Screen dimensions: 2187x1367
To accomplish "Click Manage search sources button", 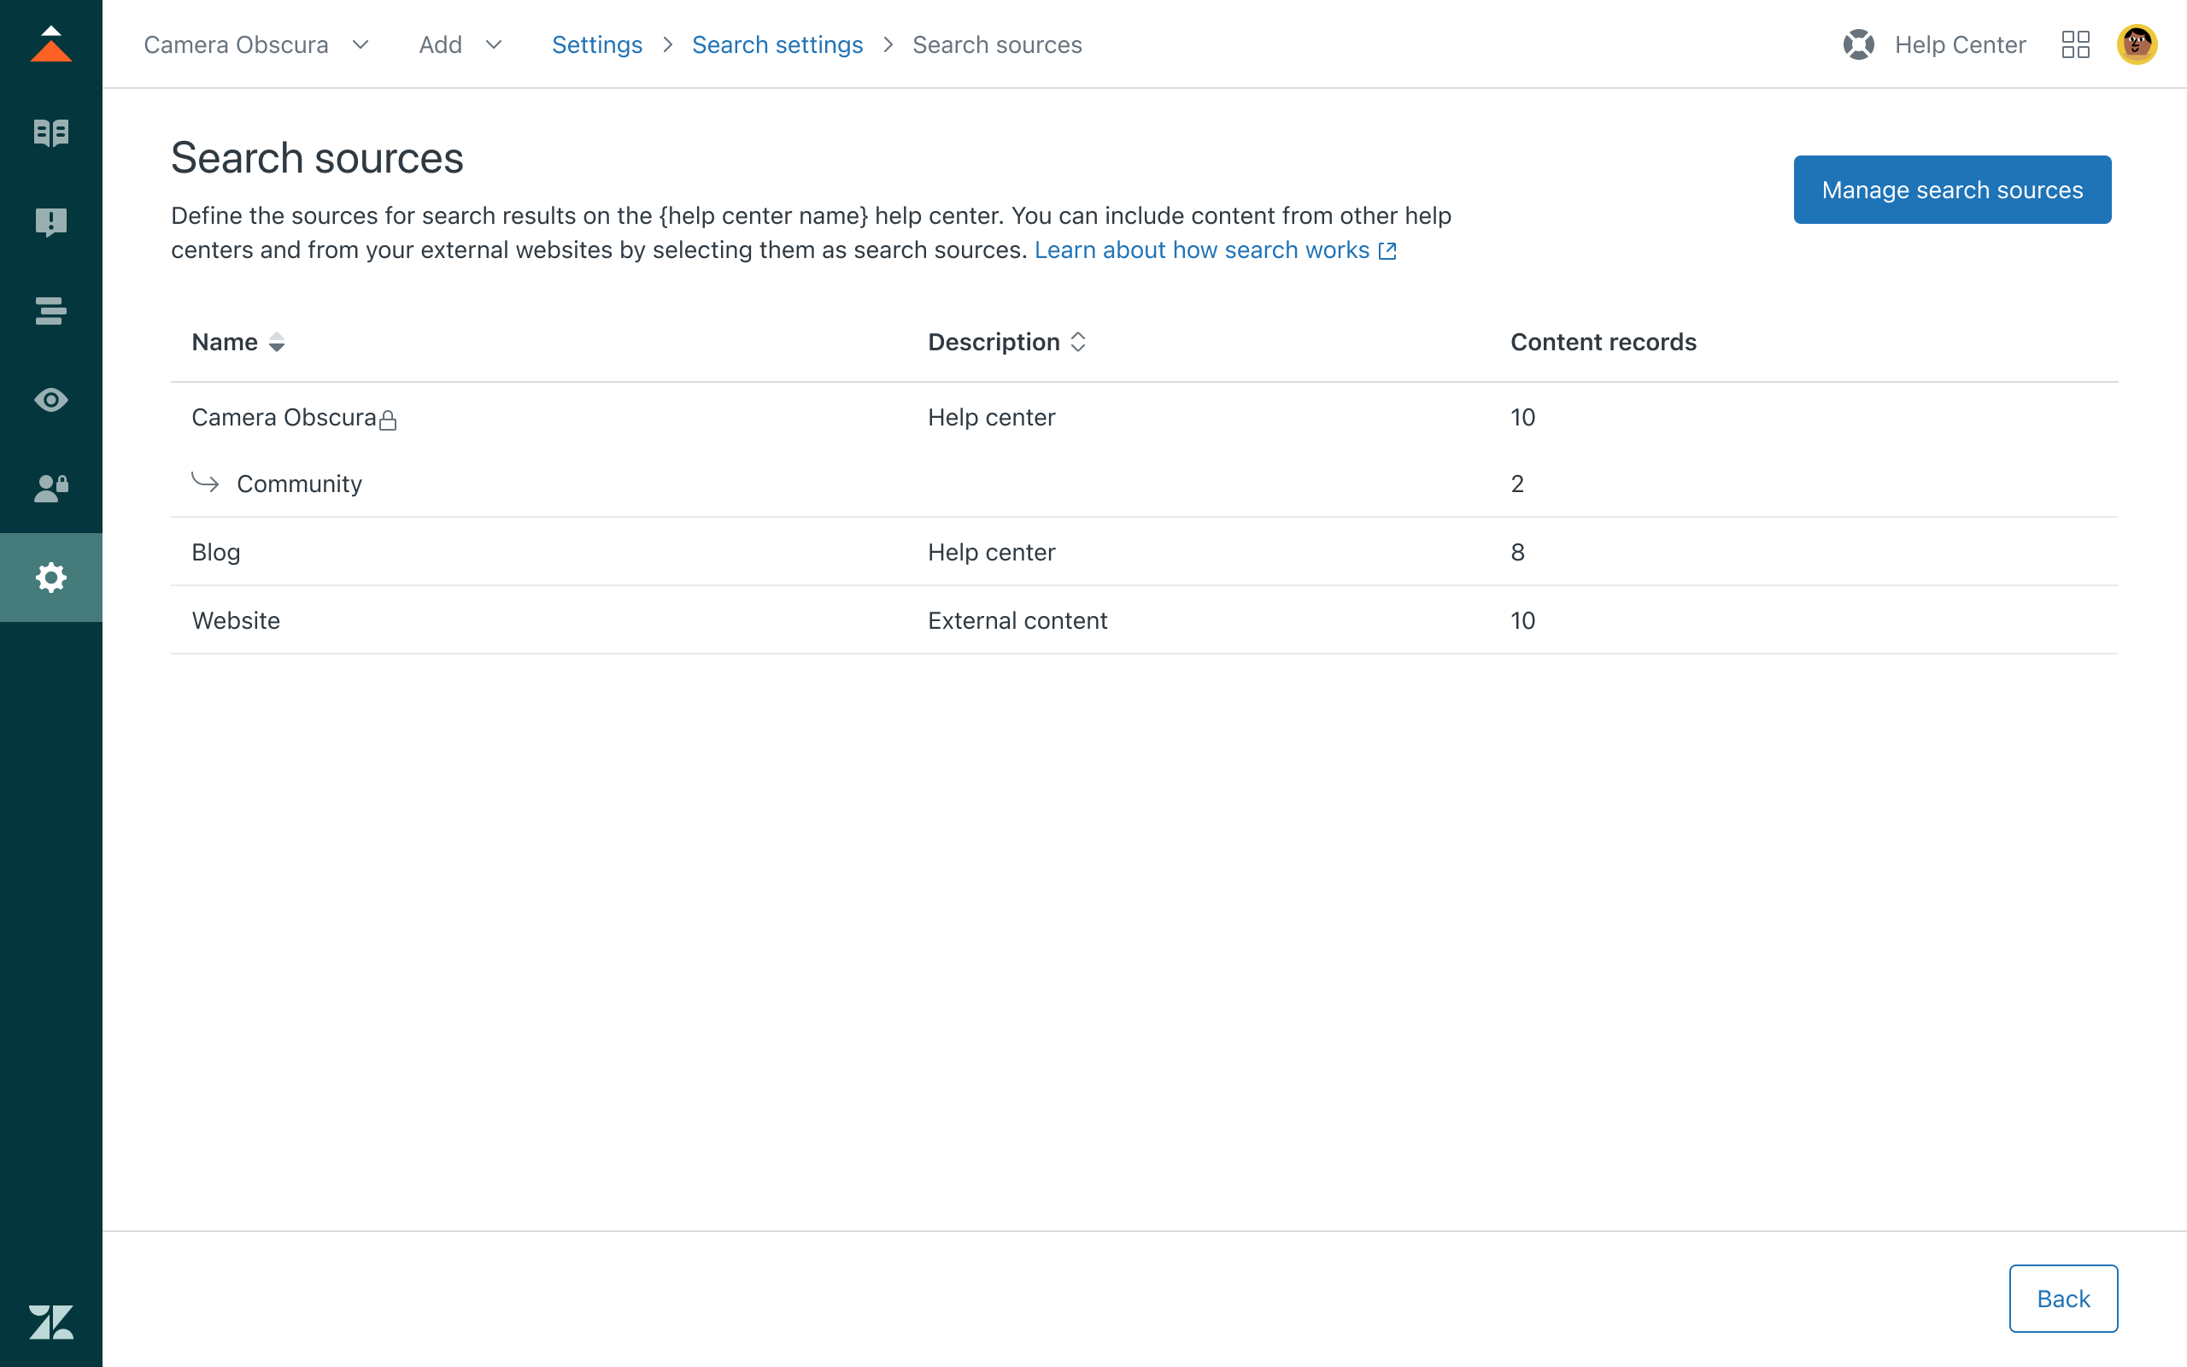I will pyautogui.click(x=1952, y=189).
